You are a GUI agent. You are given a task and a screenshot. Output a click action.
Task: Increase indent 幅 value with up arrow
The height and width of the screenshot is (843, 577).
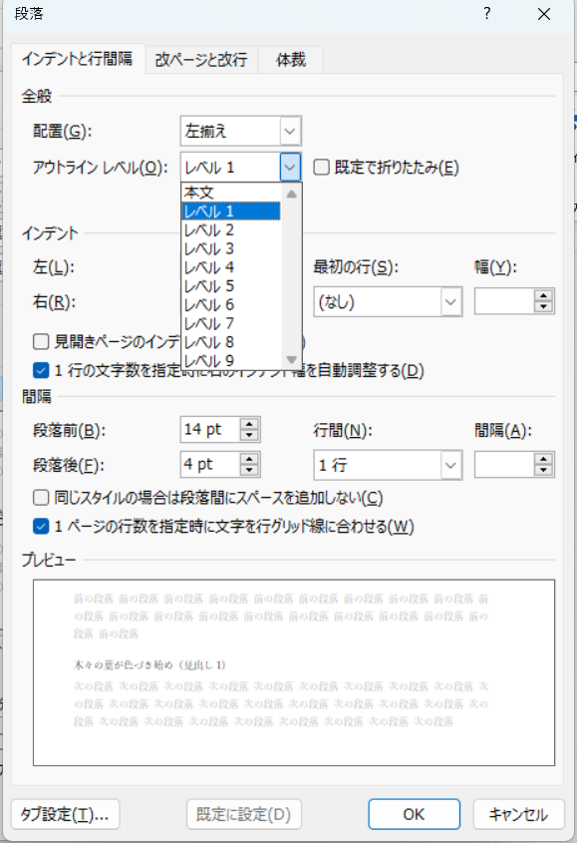(x=544, y=295)
